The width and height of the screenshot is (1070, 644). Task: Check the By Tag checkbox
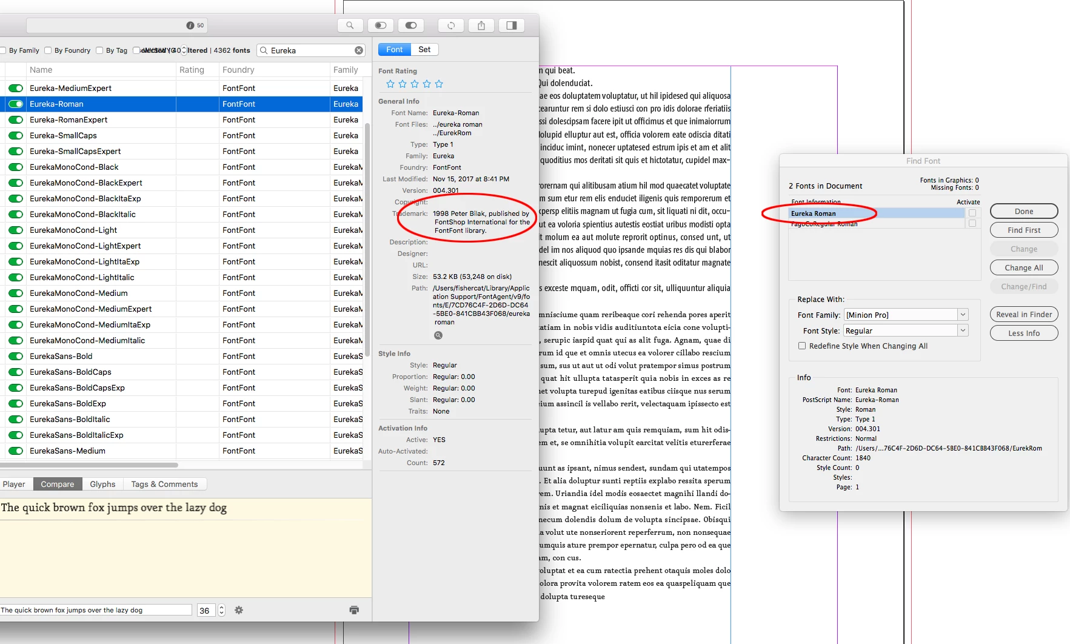point(99,50)
